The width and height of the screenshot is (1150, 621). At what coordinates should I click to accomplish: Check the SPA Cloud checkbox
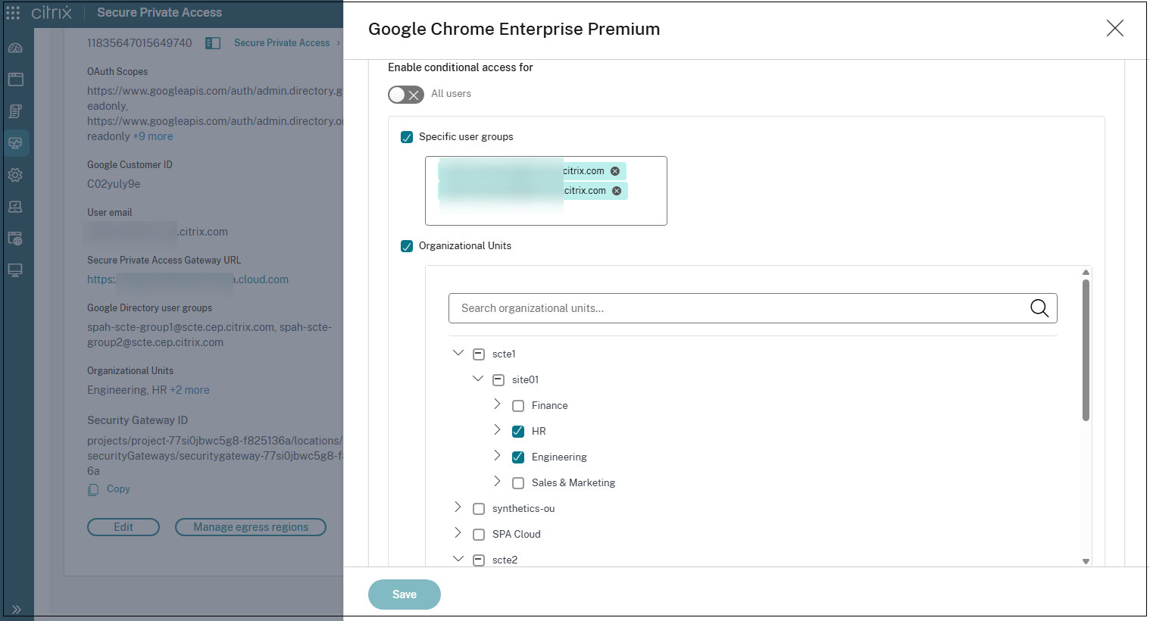click(x=479, y=535)
